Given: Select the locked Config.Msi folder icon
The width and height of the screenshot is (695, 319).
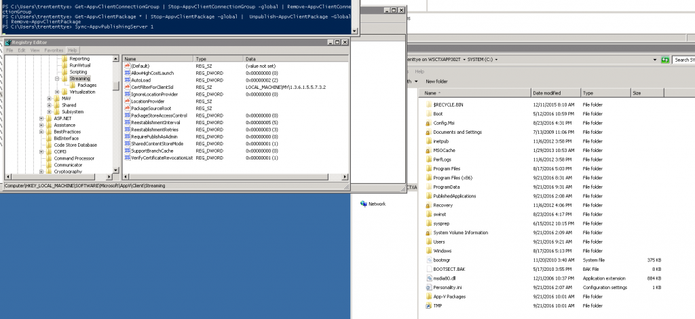Looking at the screenshot, I should coord(428,123).
